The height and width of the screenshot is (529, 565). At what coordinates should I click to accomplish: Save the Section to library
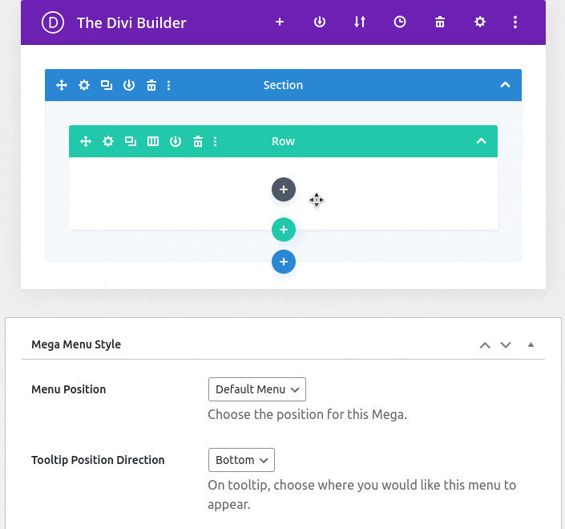[129, 85]
